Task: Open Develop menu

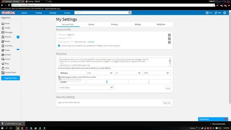Action: 53,13
